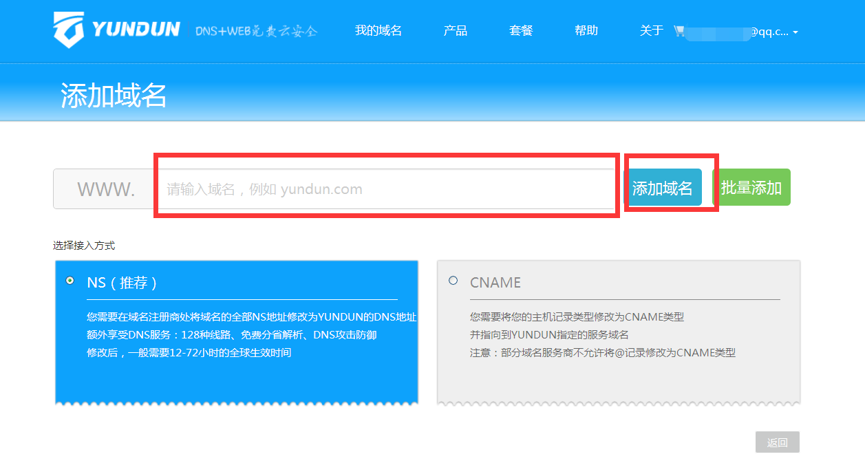This screenshot has width=865, height=463.
Task: Select the CNAME radio button
Action: tap(453, 281)
